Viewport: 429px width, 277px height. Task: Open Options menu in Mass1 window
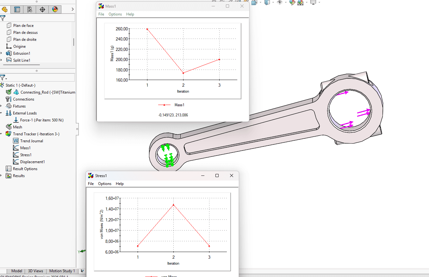click(x=115, y=14)
